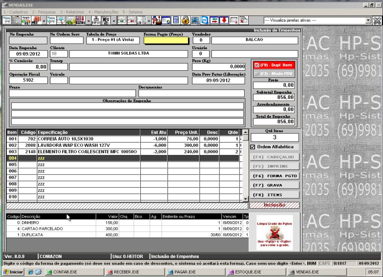Open the FALTAS toolbar icon
The height and width of the screenshot is (277, 383).
[80, 20]
